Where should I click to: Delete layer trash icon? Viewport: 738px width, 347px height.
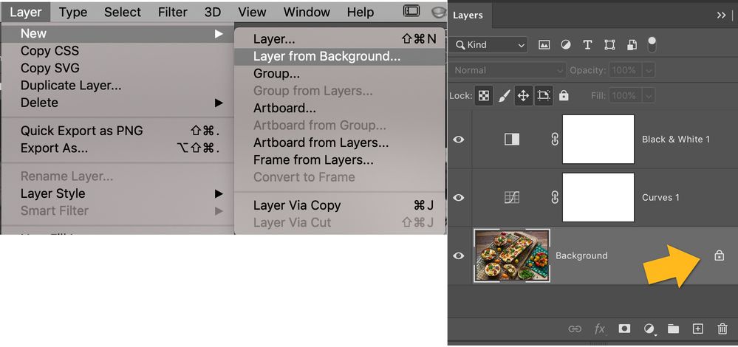tap(722, 329)
